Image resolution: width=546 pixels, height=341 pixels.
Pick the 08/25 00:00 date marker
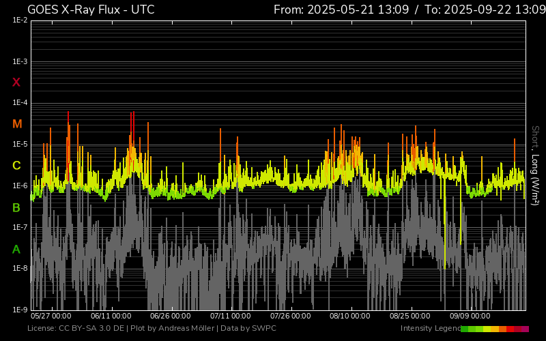coord(410,316)
